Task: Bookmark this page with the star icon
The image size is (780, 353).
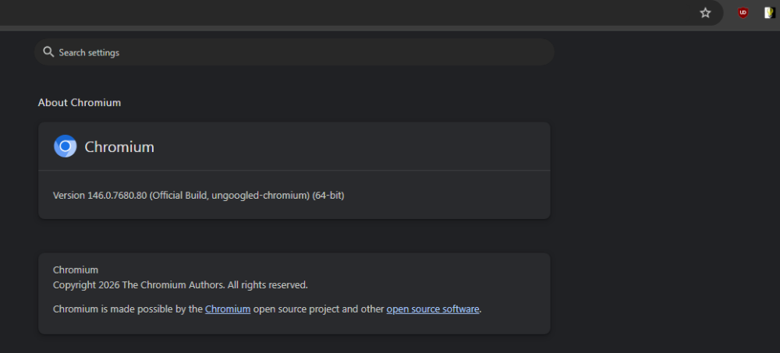Action: click(705, 13)
